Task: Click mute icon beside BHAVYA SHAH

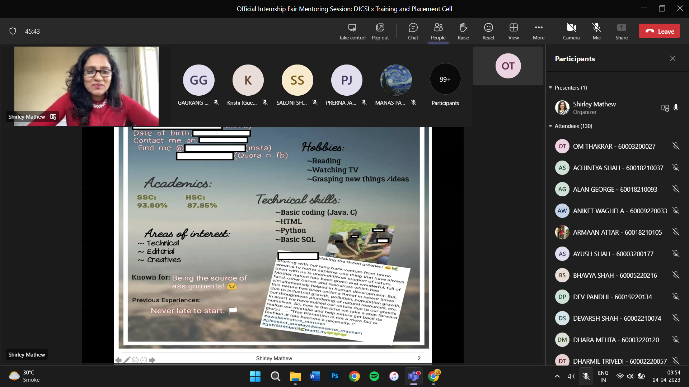Action: click(676, 275)
